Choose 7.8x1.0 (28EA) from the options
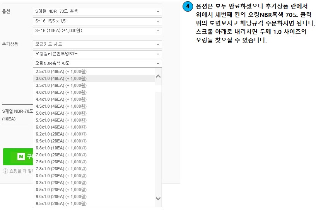 pos(61,169)
